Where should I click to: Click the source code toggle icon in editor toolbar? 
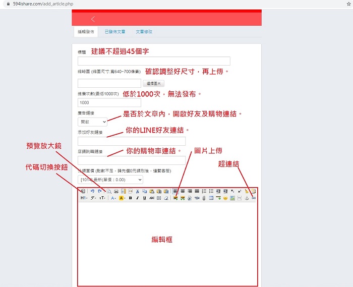click(83, 191)
